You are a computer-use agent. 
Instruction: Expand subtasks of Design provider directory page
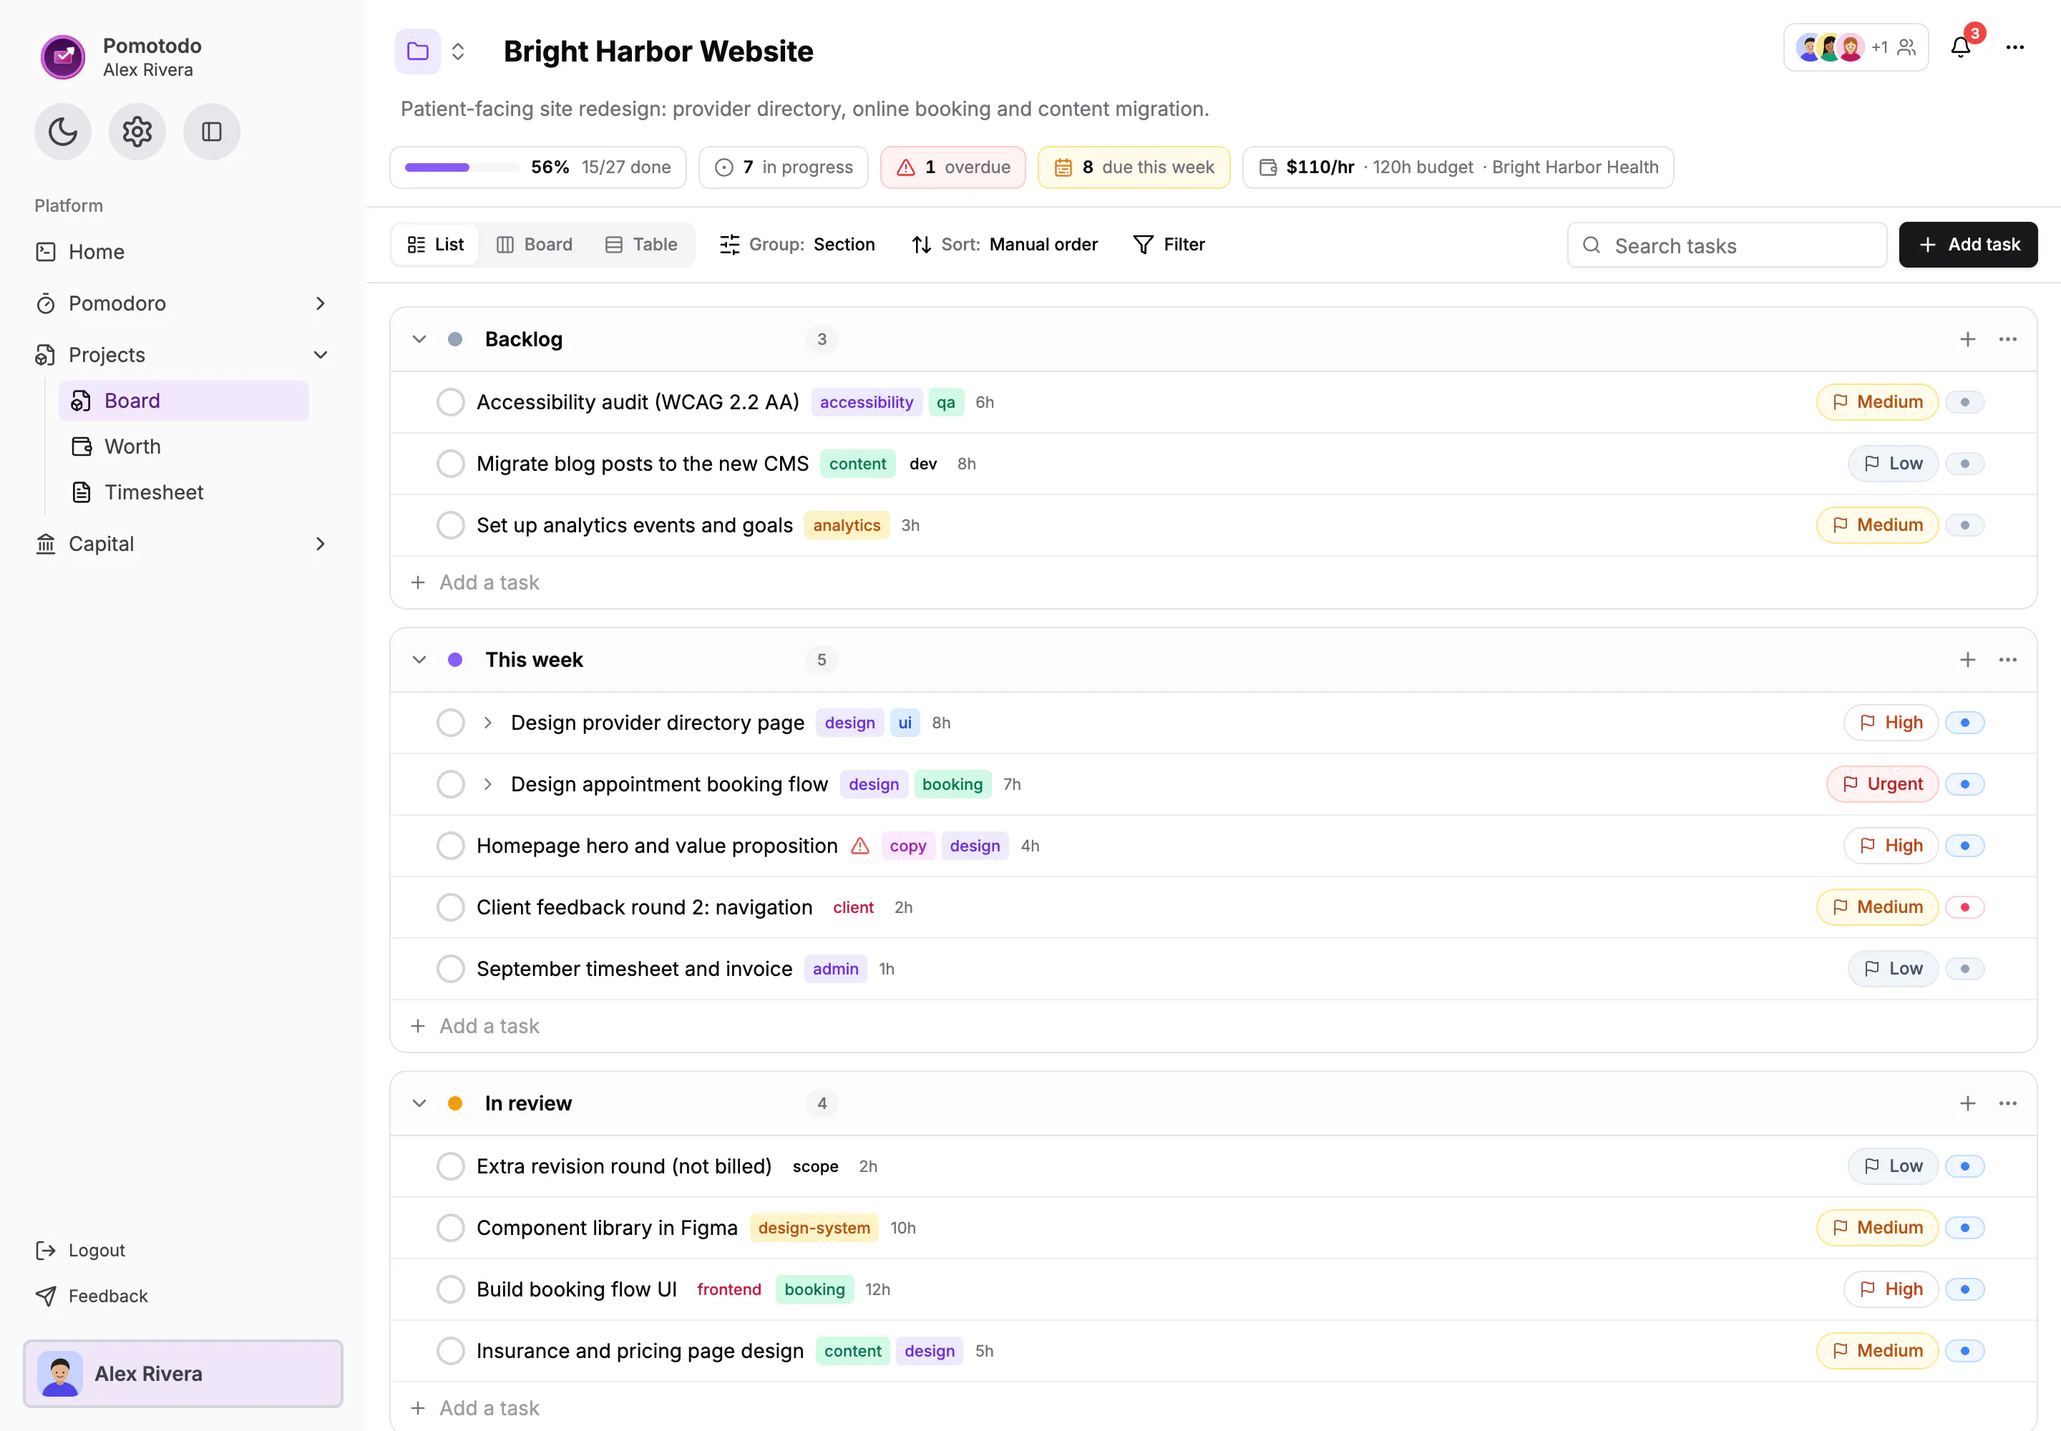click(488, 723)
